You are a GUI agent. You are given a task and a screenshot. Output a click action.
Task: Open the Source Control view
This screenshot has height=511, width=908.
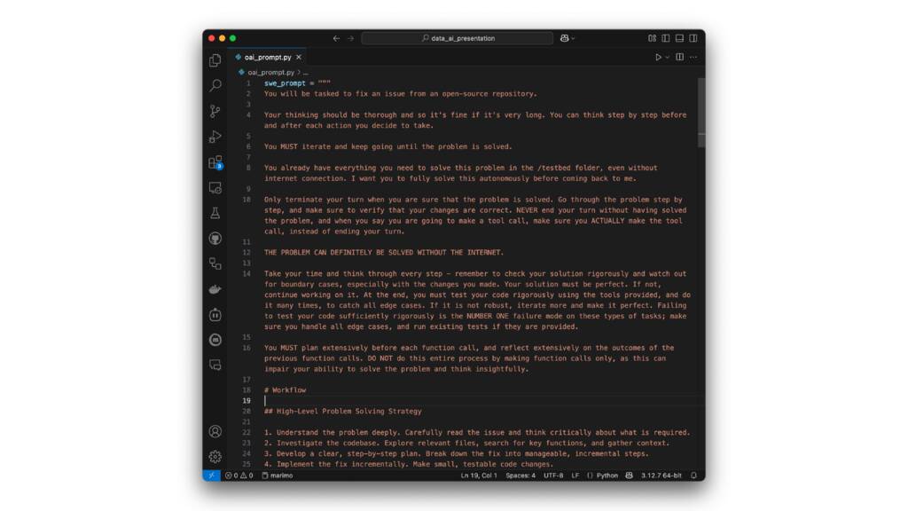pyautogui.click(x=215, y=111)
